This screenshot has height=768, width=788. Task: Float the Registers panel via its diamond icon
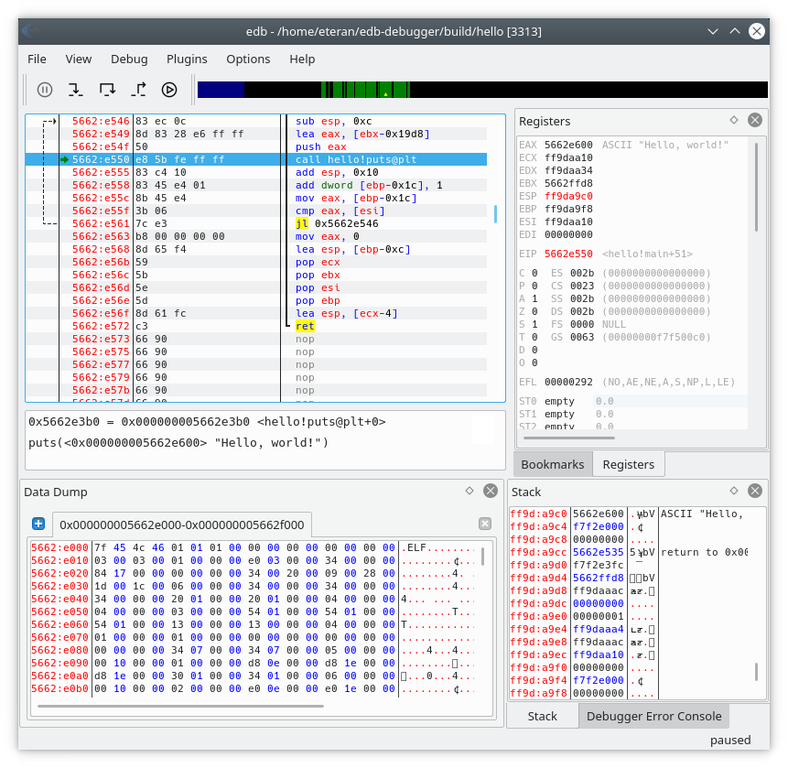point(733,120)
